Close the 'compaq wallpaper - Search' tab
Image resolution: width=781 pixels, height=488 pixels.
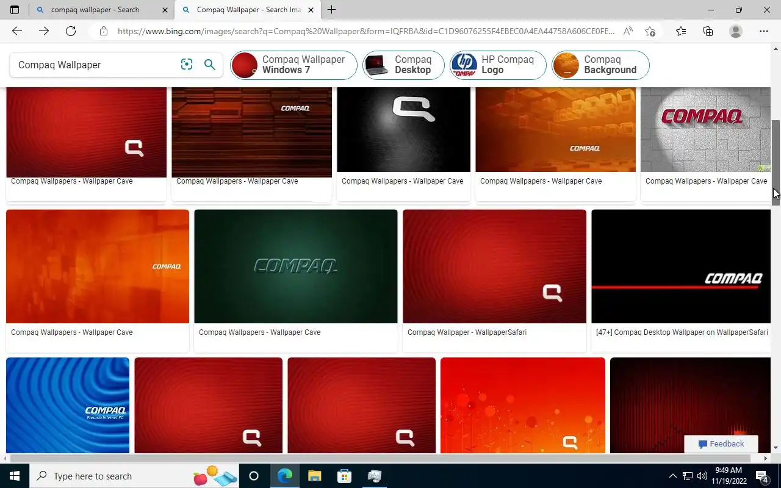coord(165,10)
